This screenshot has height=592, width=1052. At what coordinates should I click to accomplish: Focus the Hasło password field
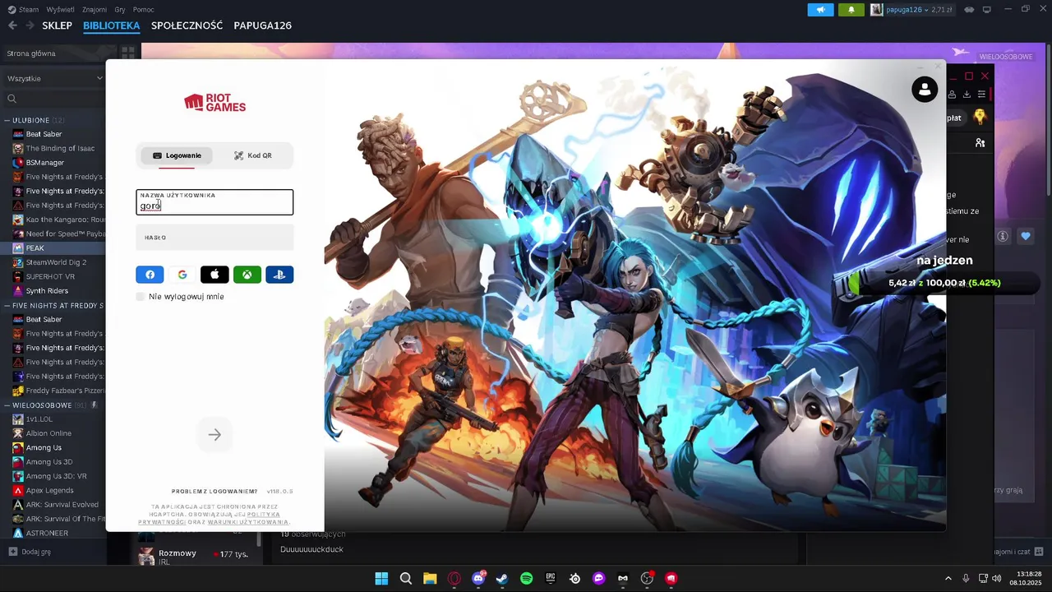pyautogui.click(x=215, y=238)
